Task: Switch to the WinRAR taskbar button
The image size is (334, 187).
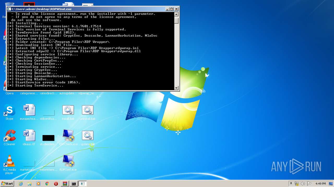Action: (x=65, y=184)
